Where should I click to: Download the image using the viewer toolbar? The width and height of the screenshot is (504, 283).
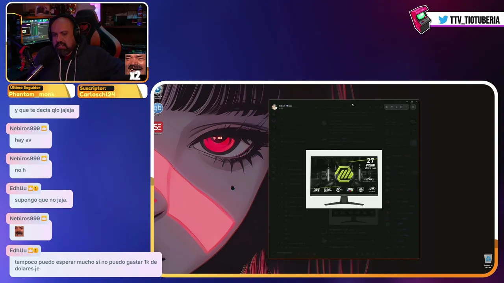point(396,107)
